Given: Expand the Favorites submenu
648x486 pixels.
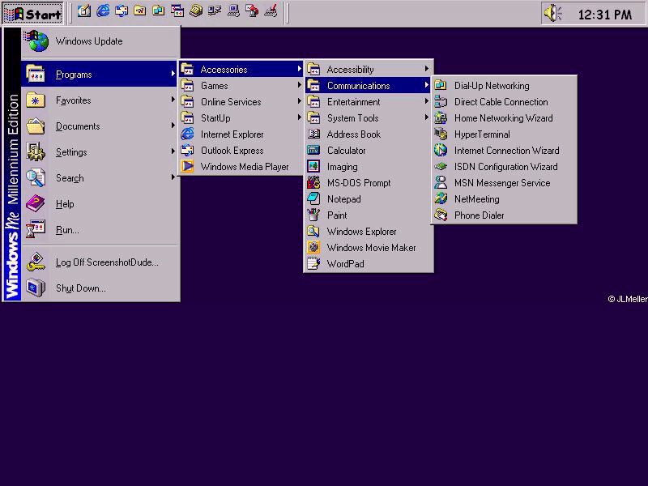Looking at the screenshot, I should coord(100,100).
